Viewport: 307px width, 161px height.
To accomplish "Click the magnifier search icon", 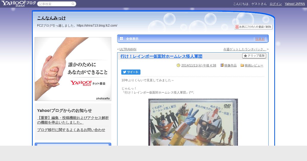I will [x=73, y=4].
